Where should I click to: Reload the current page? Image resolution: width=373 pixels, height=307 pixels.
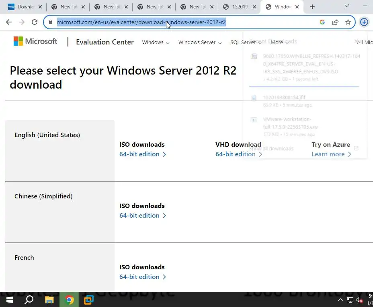[x=35, y=22]
